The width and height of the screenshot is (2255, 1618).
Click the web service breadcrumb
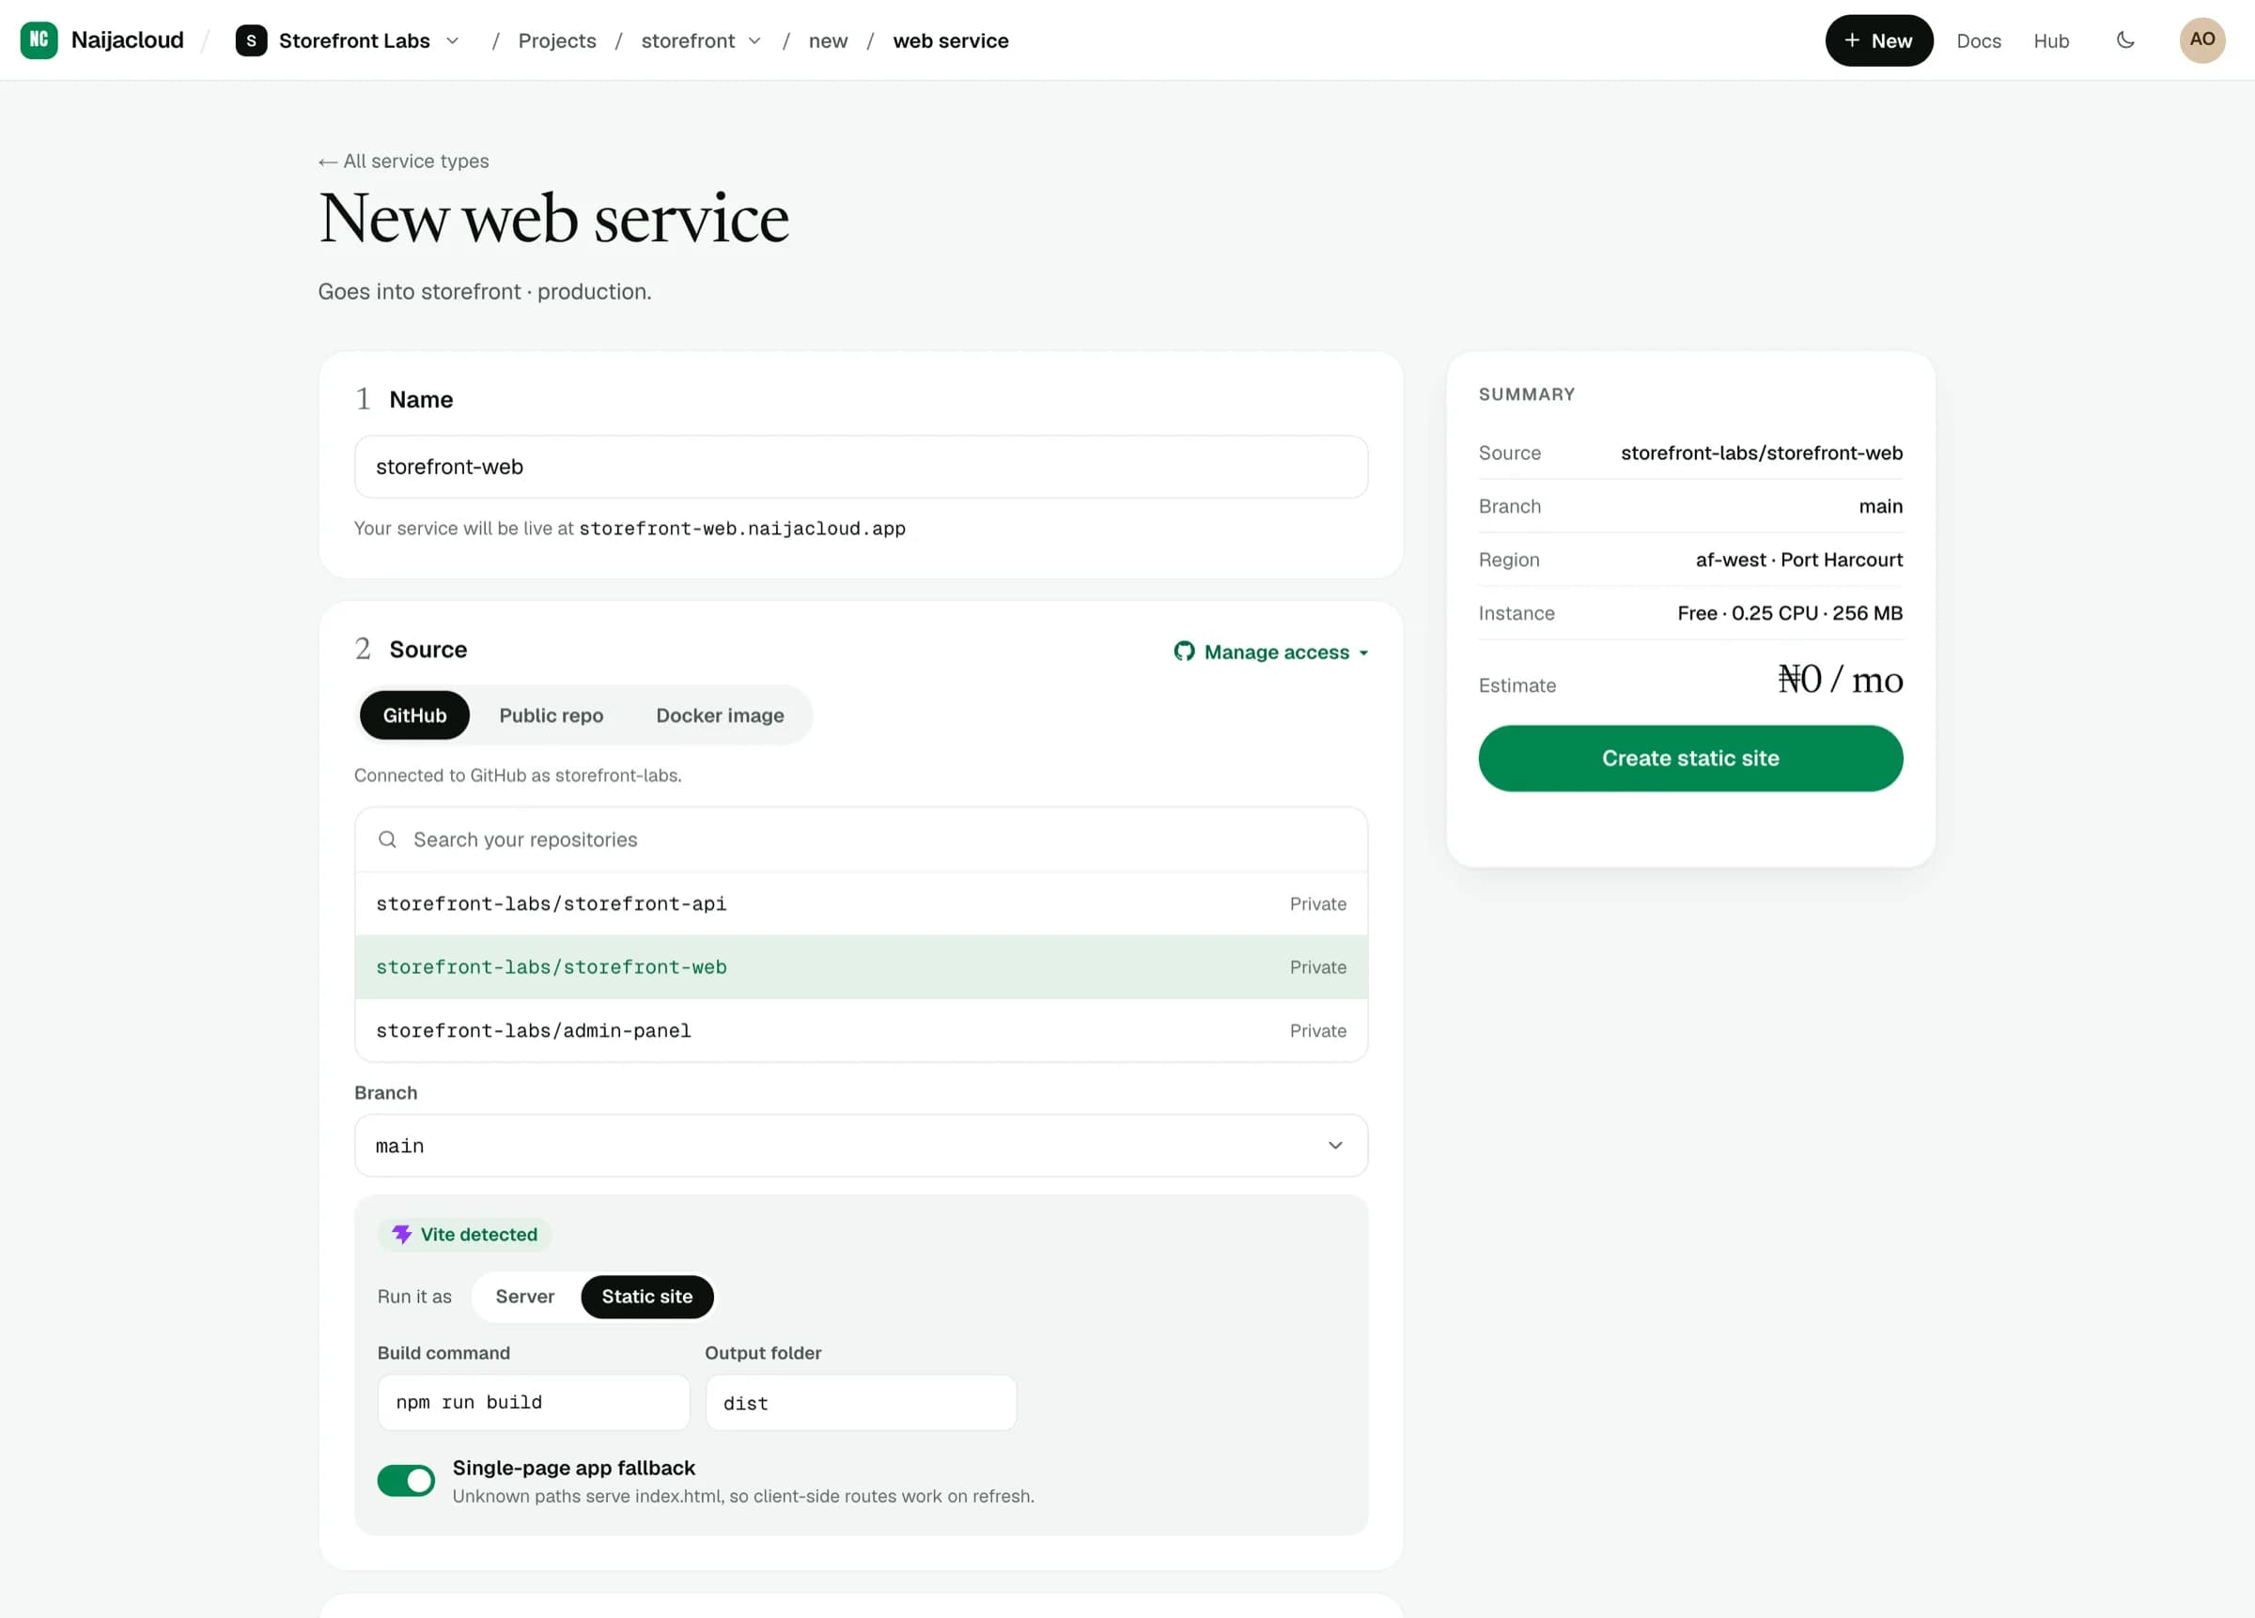(x=950, y=40)
